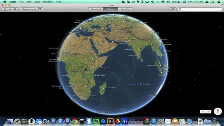This screenshot has height=126, width=224.
Task: Switch to Standard map view
Action: point(96,9)
